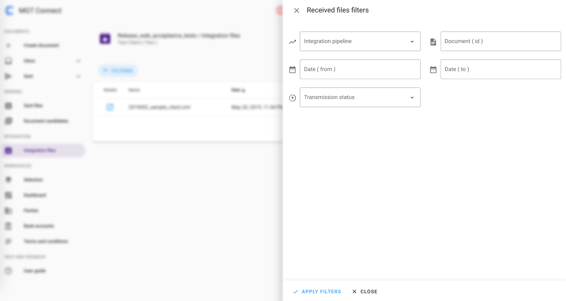Focus the Document (id) input field

pyautogui.click(x=501, y=41)
